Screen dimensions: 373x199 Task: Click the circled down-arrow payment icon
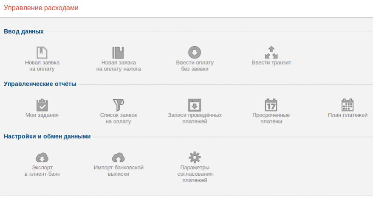coord(195,52)
